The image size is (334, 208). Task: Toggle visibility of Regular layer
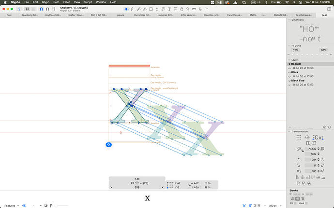(x=289, y=64)
